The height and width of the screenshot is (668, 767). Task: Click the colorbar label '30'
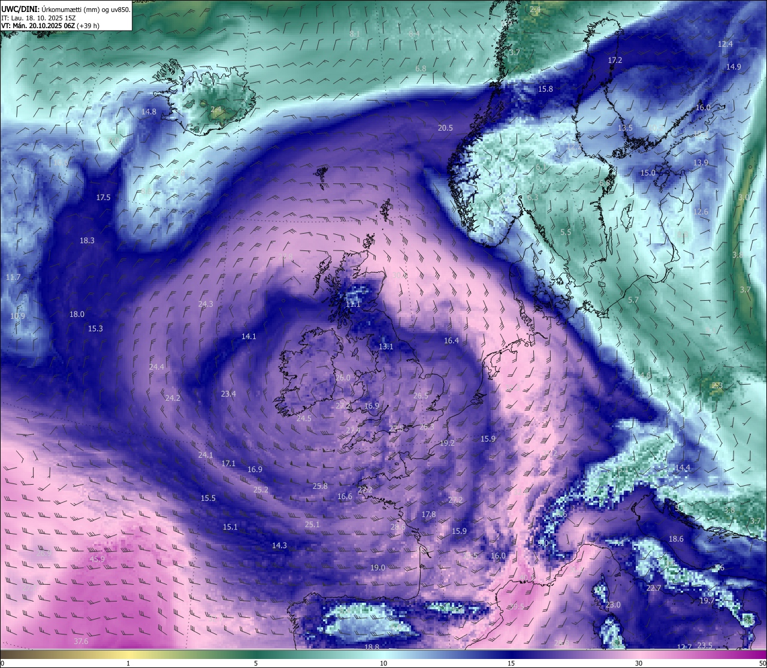click(x=639, y=663)
